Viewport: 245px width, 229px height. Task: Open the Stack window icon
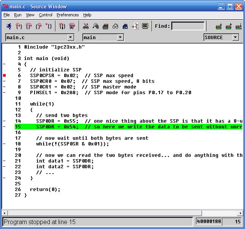(x=106, y=26)
